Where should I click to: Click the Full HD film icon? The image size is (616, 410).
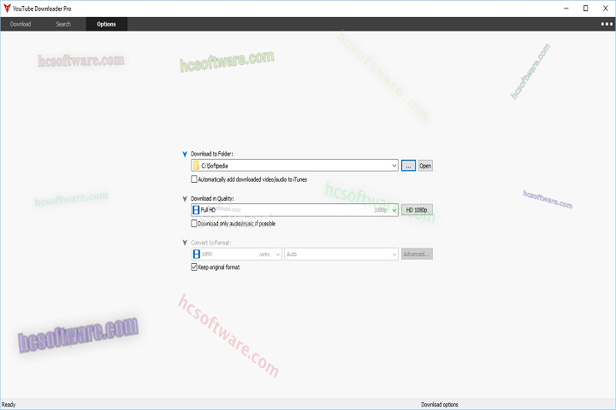point(196,210)
